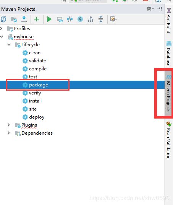Reimport all Maven projects
The height and width of the screenshot is (205, 173).
click(3, 19)
